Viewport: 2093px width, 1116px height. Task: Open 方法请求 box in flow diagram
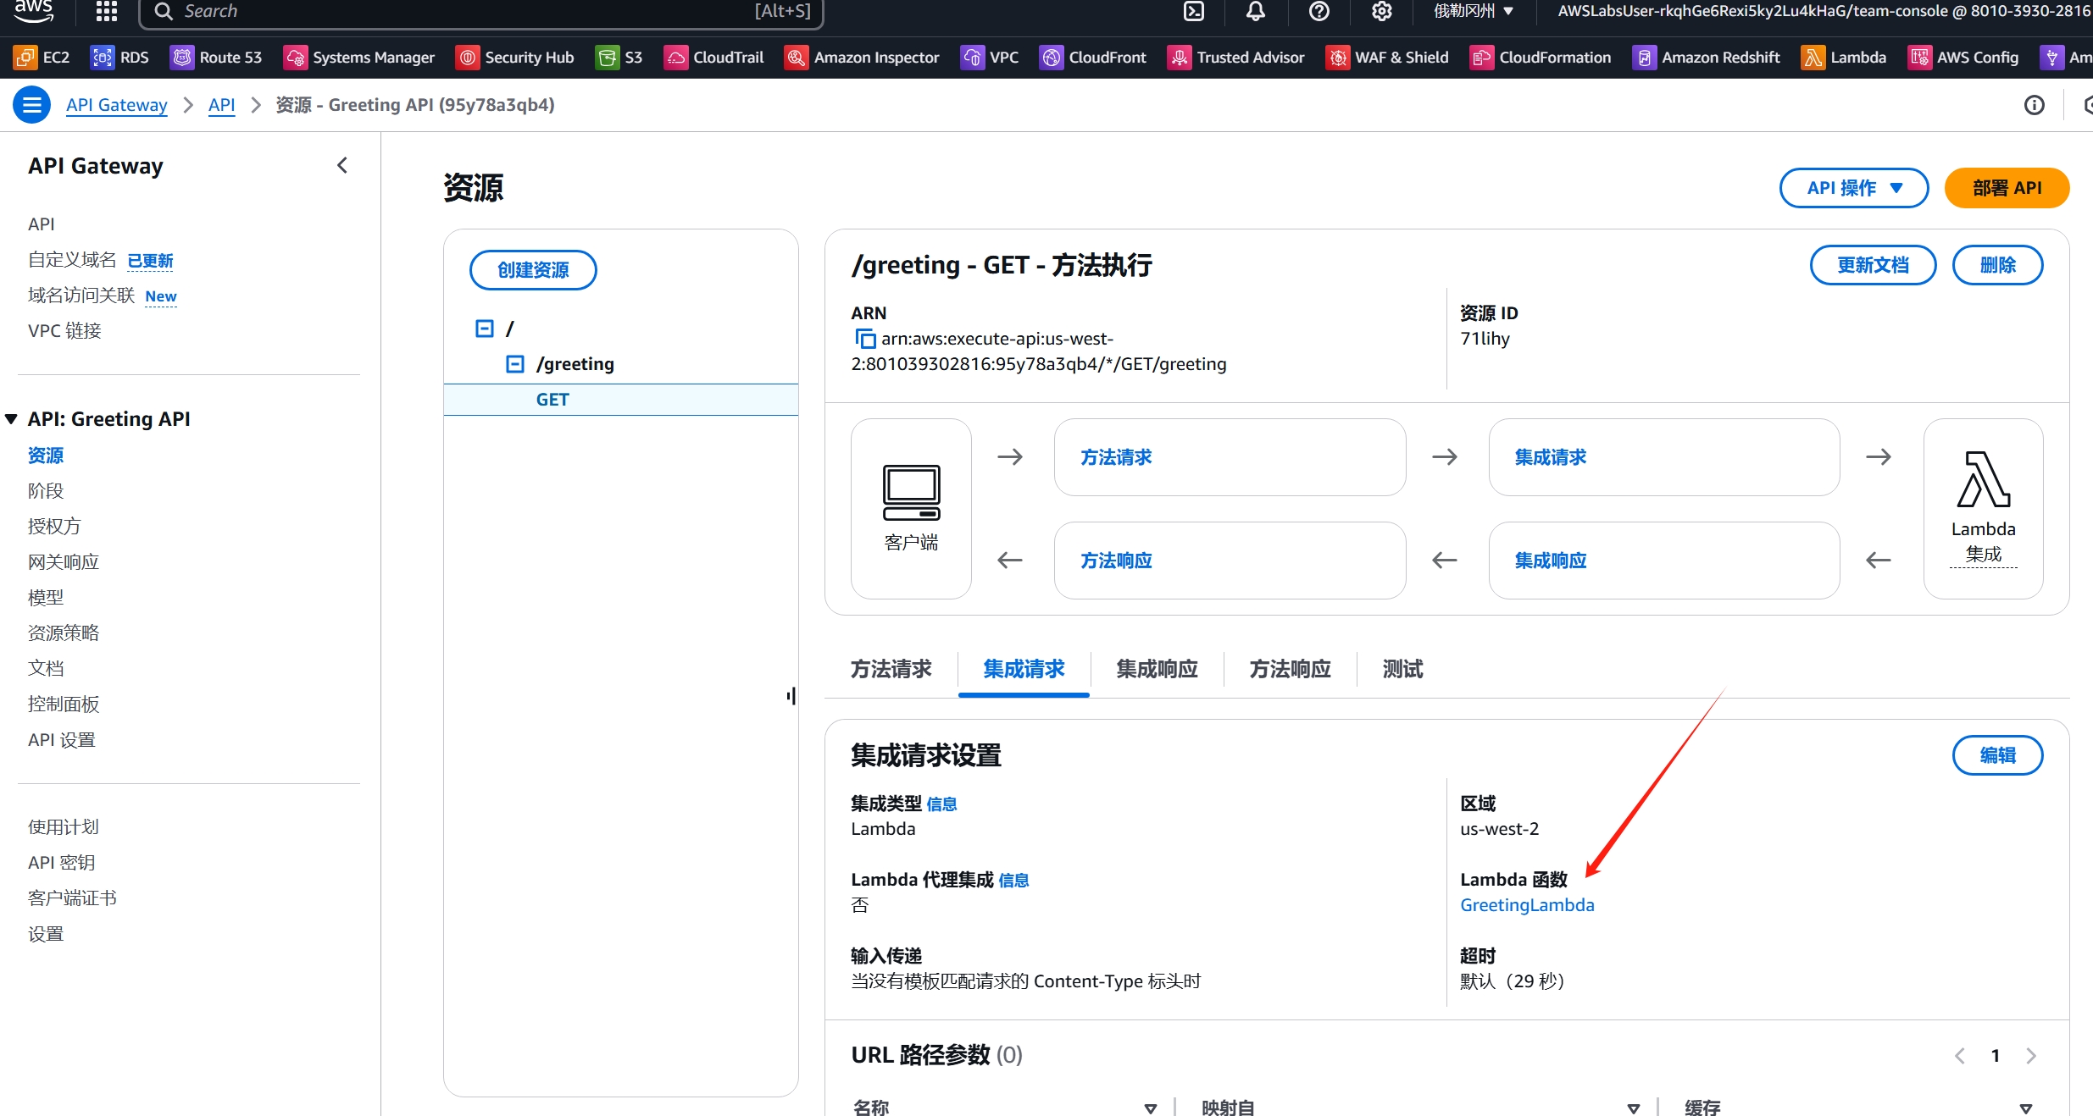[1230, 457]
